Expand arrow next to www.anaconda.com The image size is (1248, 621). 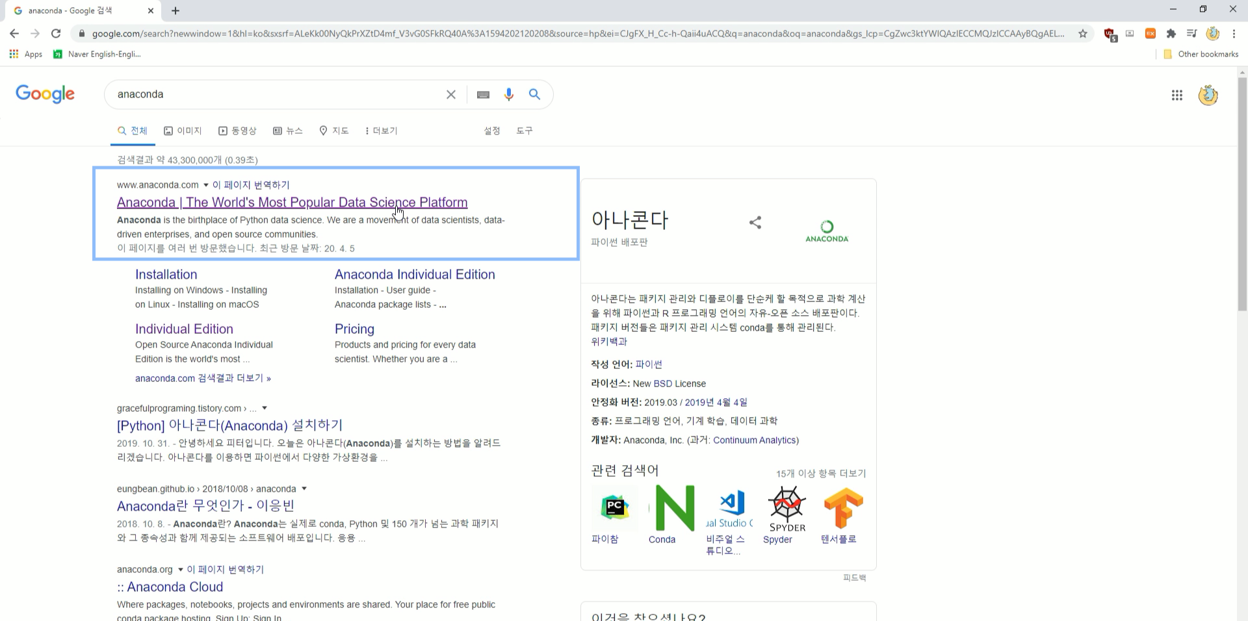[x=206, y=185]
